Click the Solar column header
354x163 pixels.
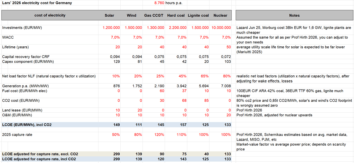tap(109, 15)
